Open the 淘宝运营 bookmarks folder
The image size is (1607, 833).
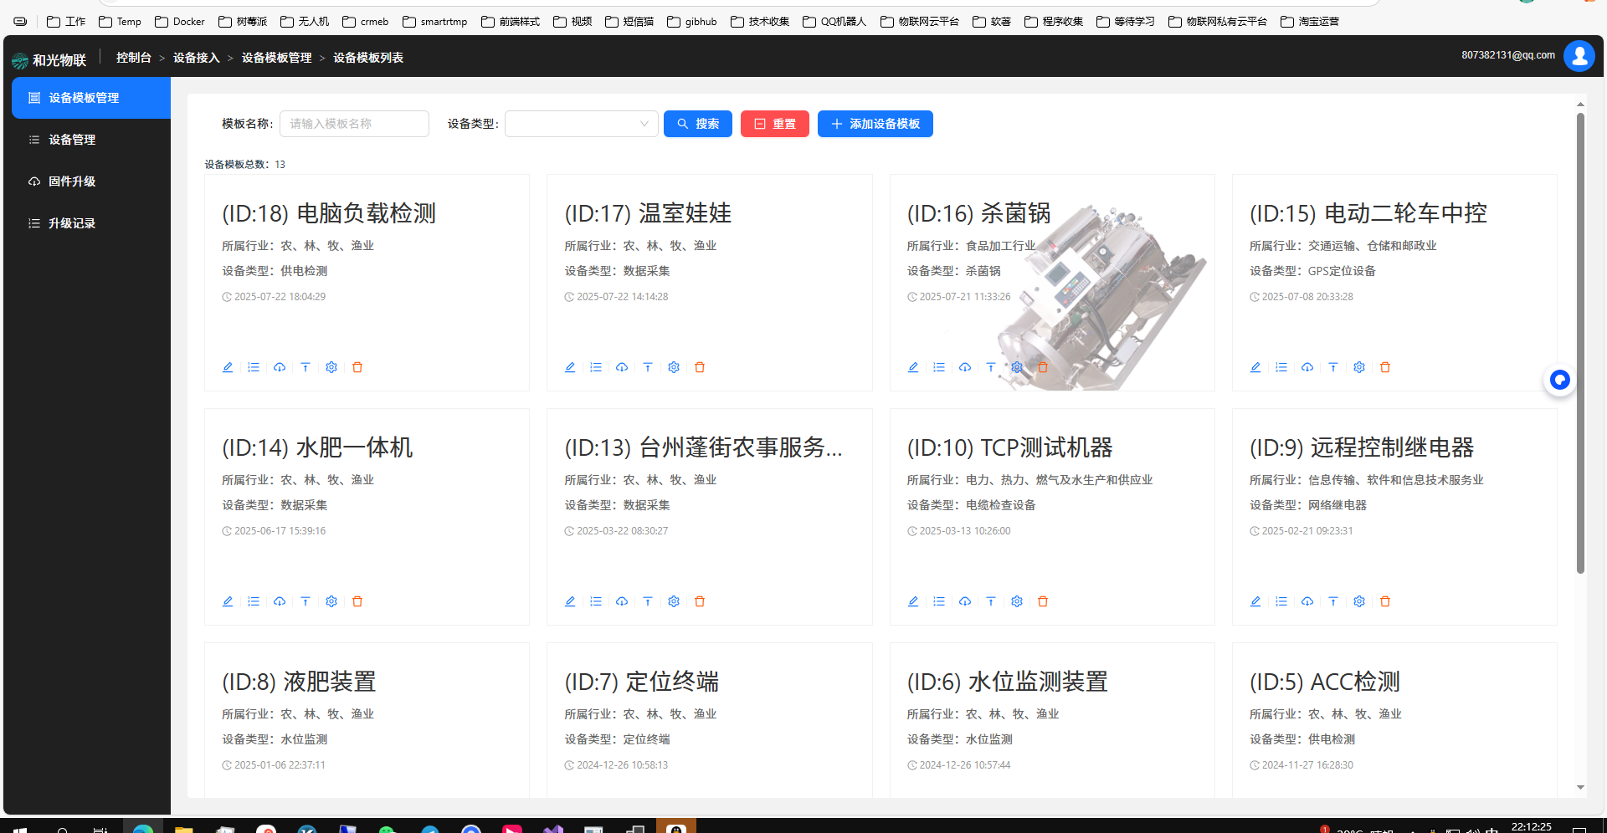point(1310,22)
